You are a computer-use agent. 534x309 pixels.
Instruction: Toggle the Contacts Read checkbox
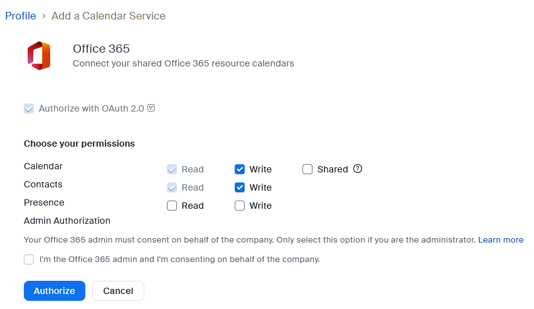point(172,187)
